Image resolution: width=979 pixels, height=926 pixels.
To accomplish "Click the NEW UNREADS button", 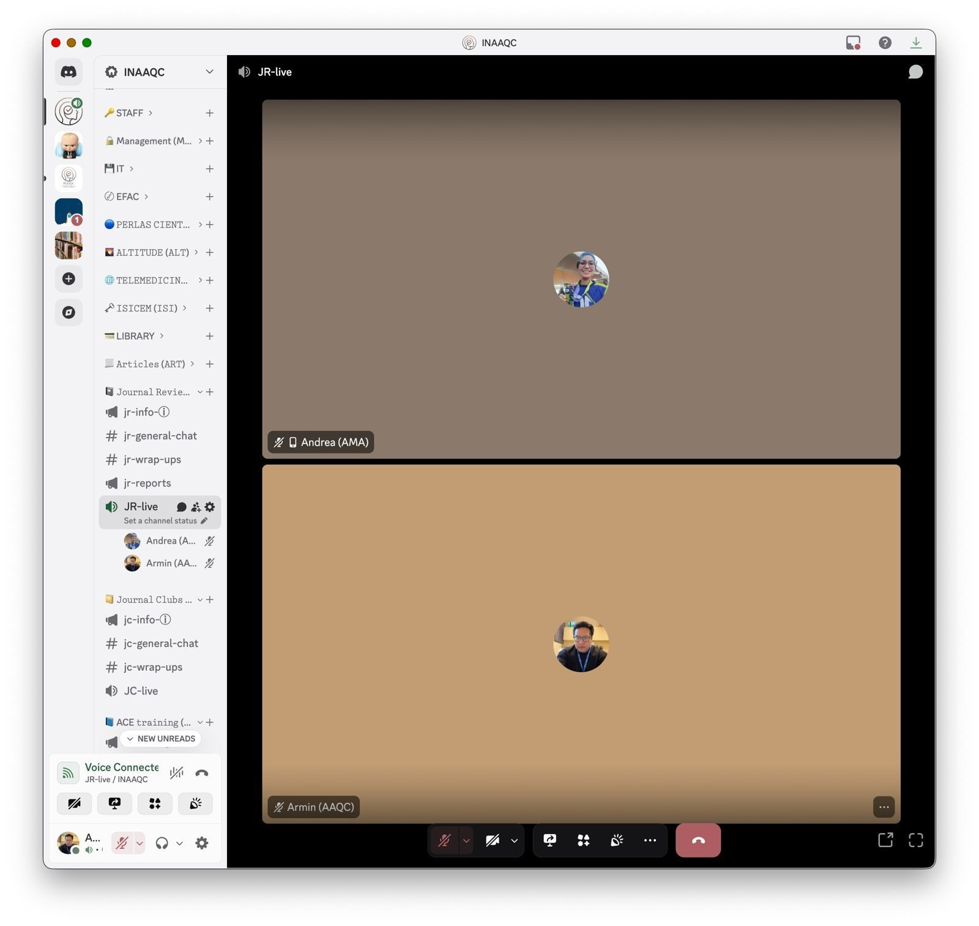I will coord(161,739).
